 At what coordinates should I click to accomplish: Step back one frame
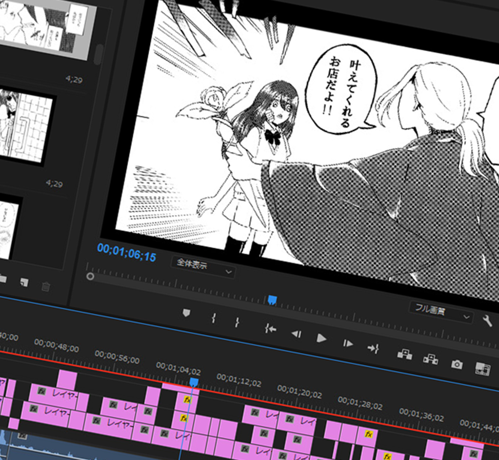[x=296, y=334]
